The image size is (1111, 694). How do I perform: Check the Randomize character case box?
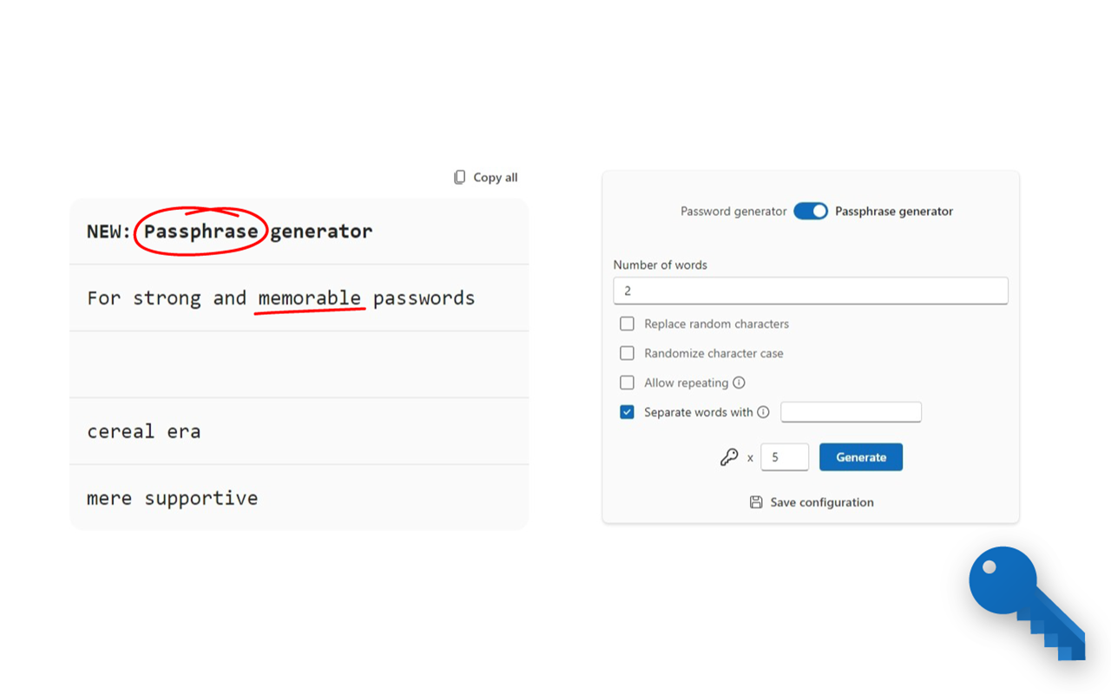[x=627, y=353]
